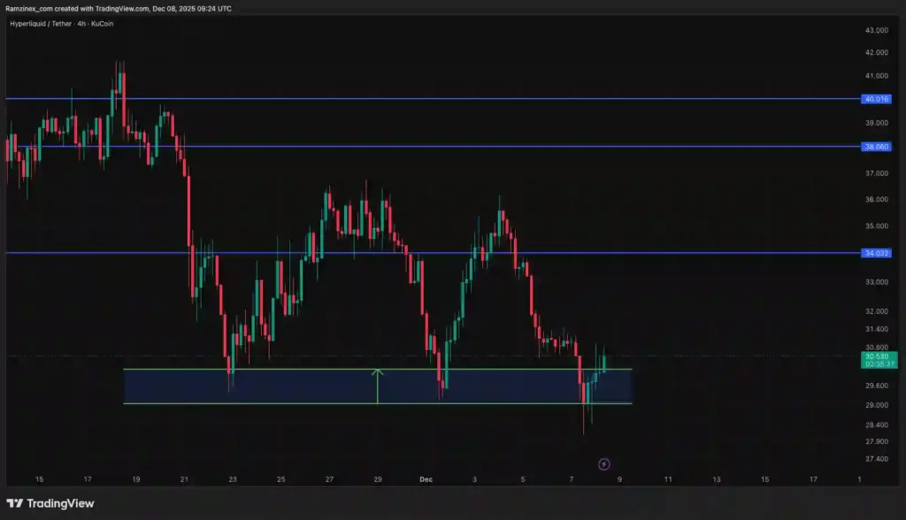Click date 23 on the time axis
906x520 pixels.
pyautogui.click(x=232, y=479)
